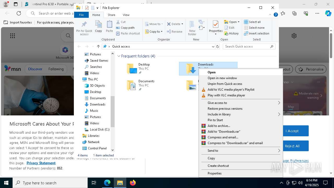Image resolution: width=334 pixels, height=188 pixels.
Task: Open the File ribbon tab
Action: pos(81,15)
